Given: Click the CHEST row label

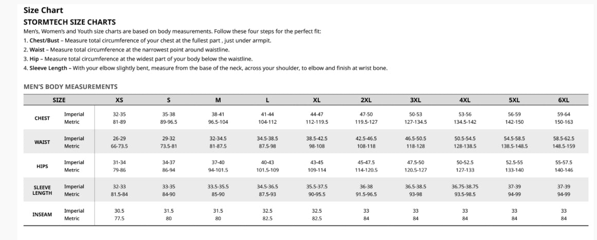Looking at the screenshot, I should pyautogui.click(x=42, y=118).
